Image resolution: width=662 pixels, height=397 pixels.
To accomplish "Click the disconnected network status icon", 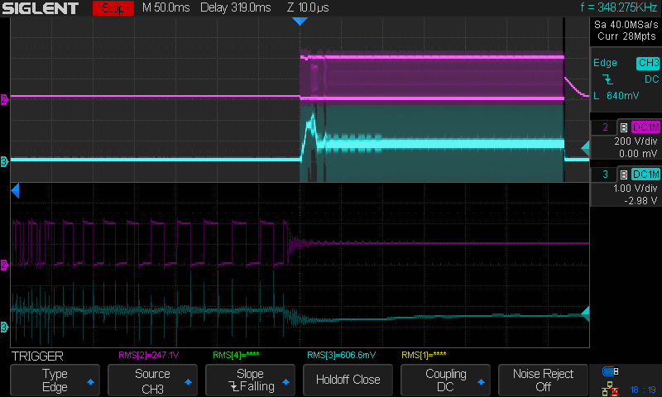I will 611,389.
